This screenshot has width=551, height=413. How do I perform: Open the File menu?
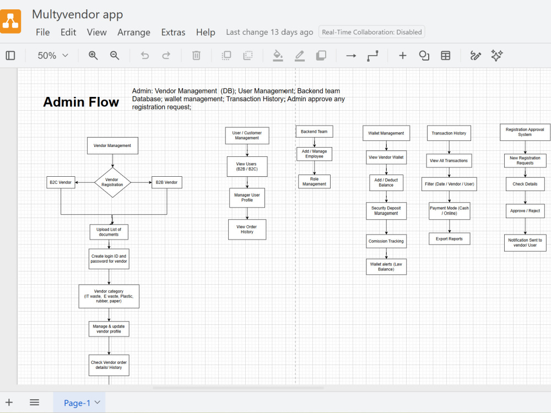point(42,32)
